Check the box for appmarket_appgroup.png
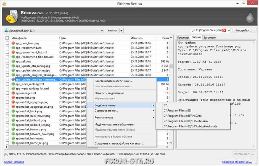The image size is (259, 166). (7, 102)
